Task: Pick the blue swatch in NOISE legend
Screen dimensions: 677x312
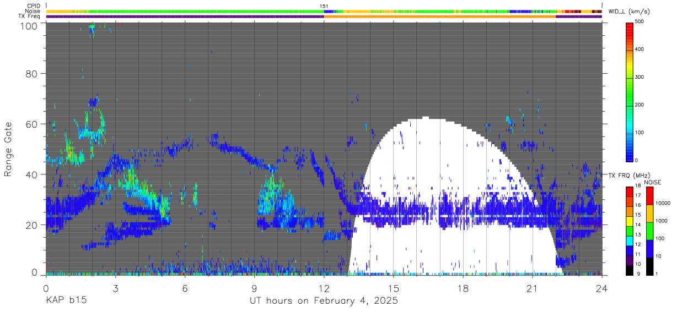Action: (649, 248)
